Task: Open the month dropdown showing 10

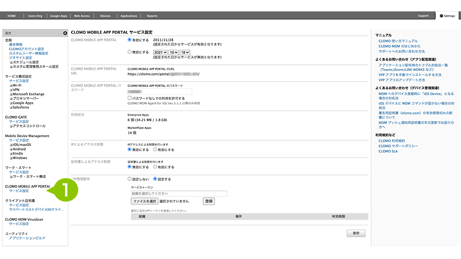Action: pyautogui.click(x=174, y=52)
